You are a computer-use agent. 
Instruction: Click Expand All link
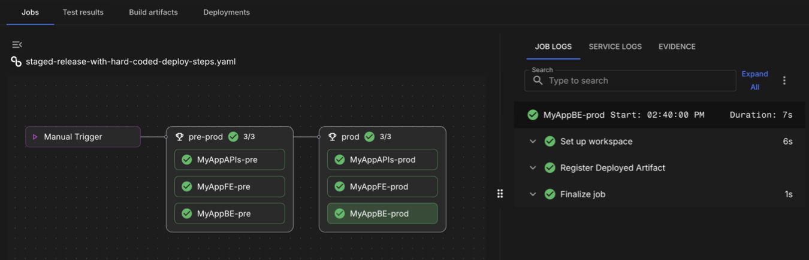[x=754, y=80]
